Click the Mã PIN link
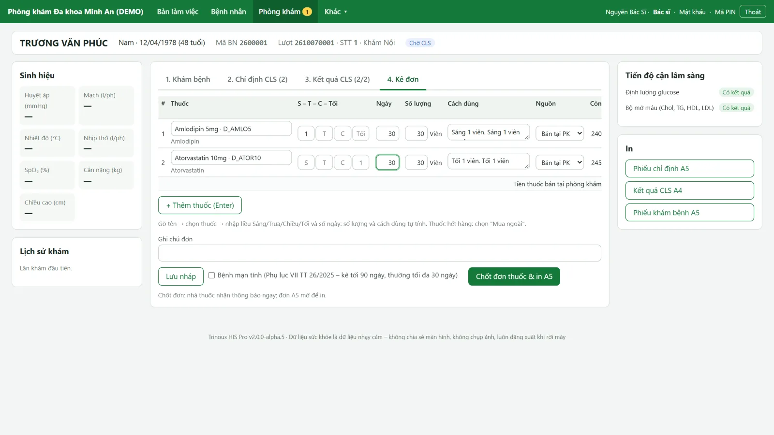 coord(725,12)
